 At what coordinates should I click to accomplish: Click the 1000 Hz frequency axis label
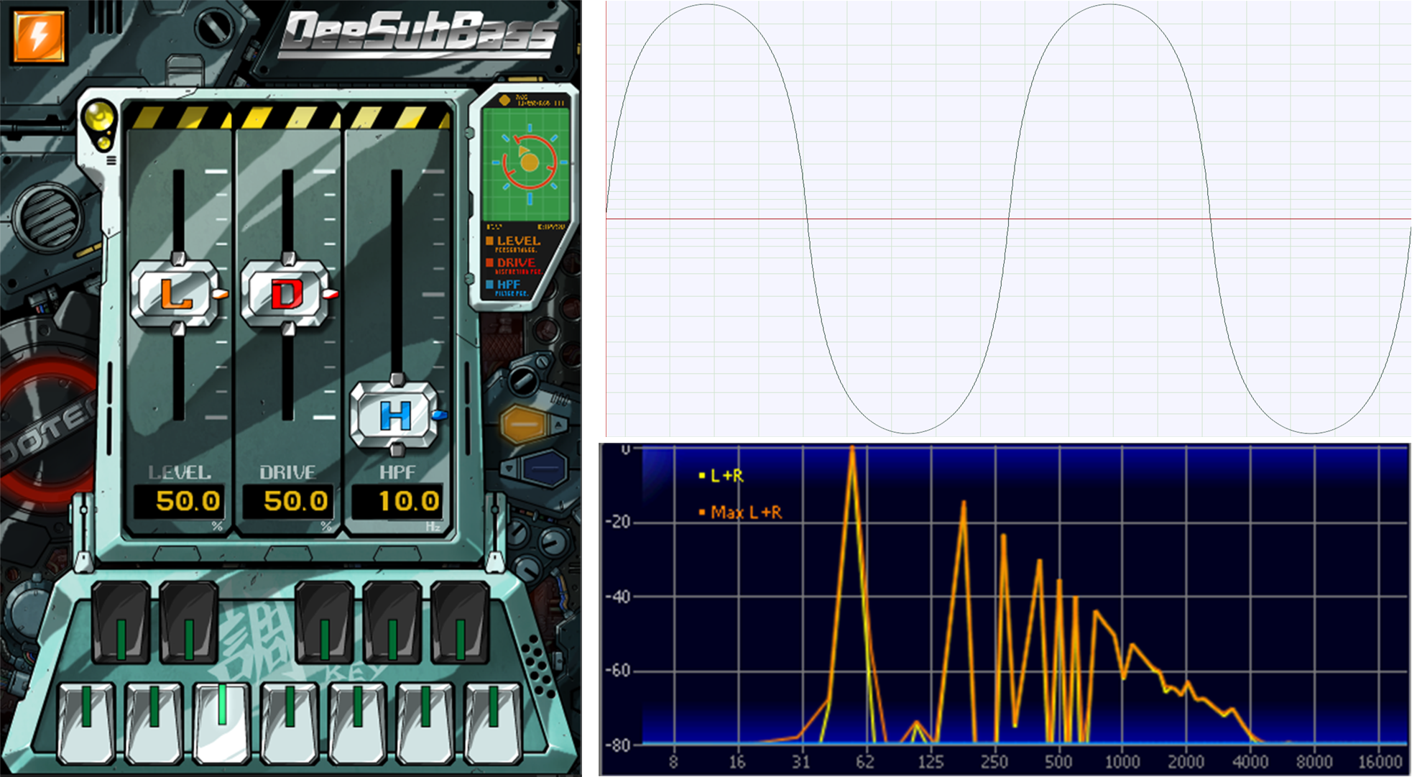[1122, 761]
